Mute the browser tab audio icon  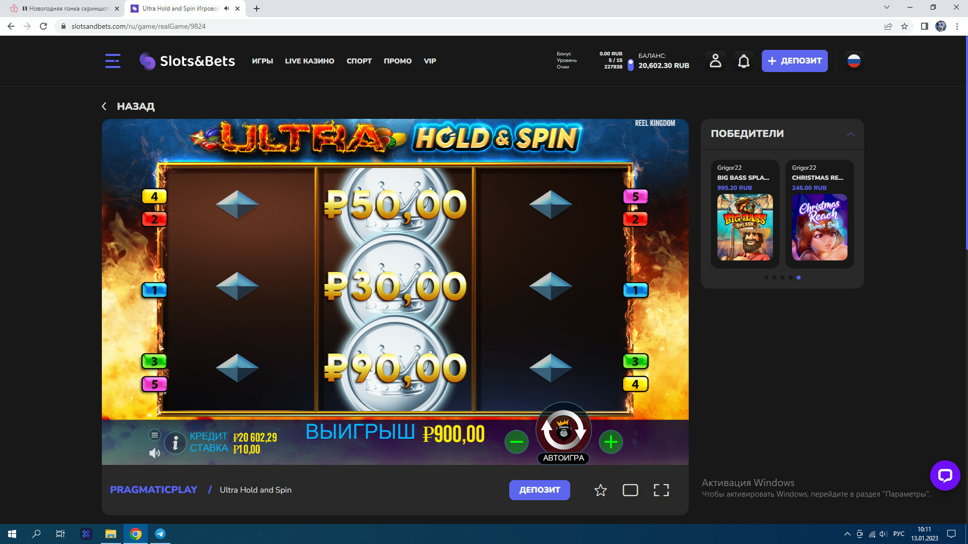226,9
